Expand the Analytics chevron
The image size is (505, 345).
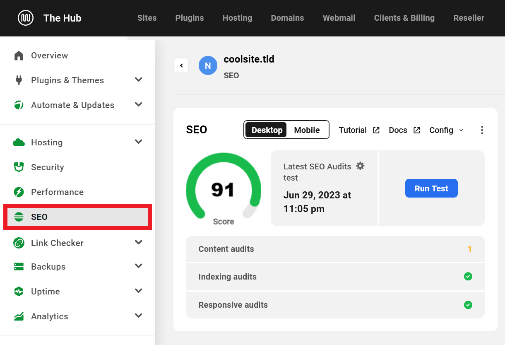pyautogui.click(x=139, y=316)
